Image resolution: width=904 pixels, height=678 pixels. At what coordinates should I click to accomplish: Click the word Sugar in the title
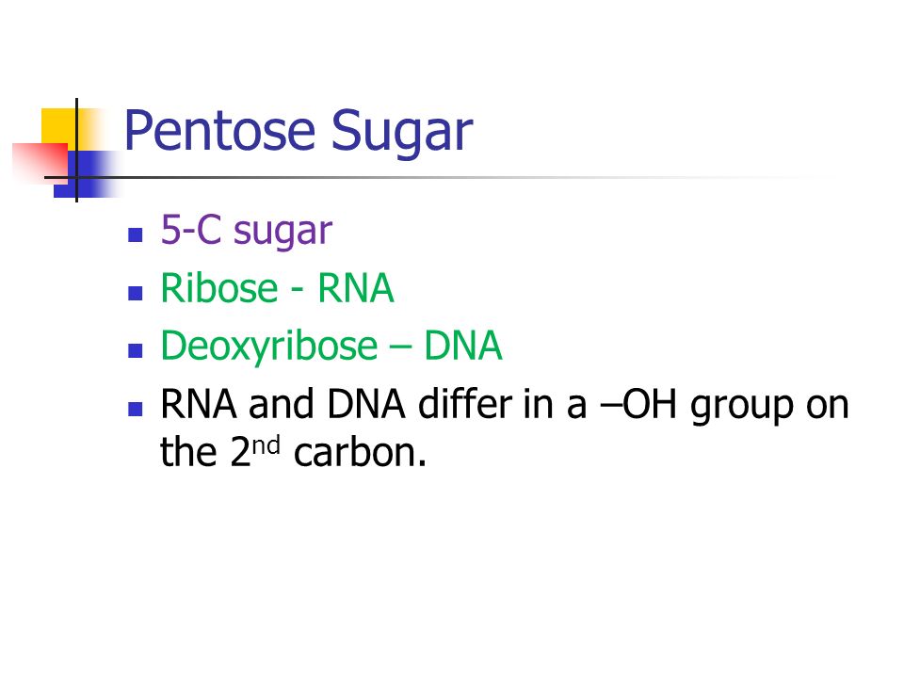click(x=402, y=132)
